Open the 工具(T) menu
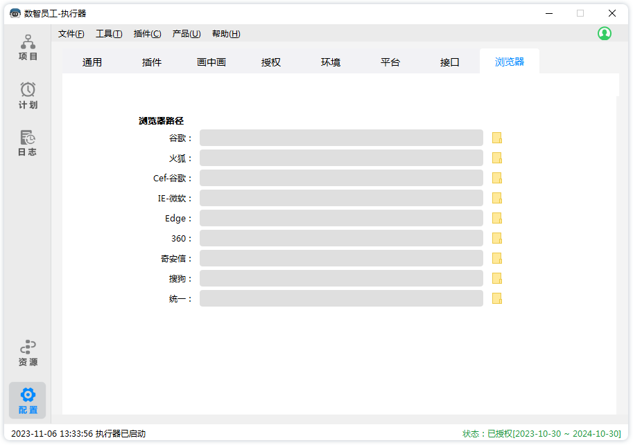This screenshot has width=633, height=445. click(109, 34)
